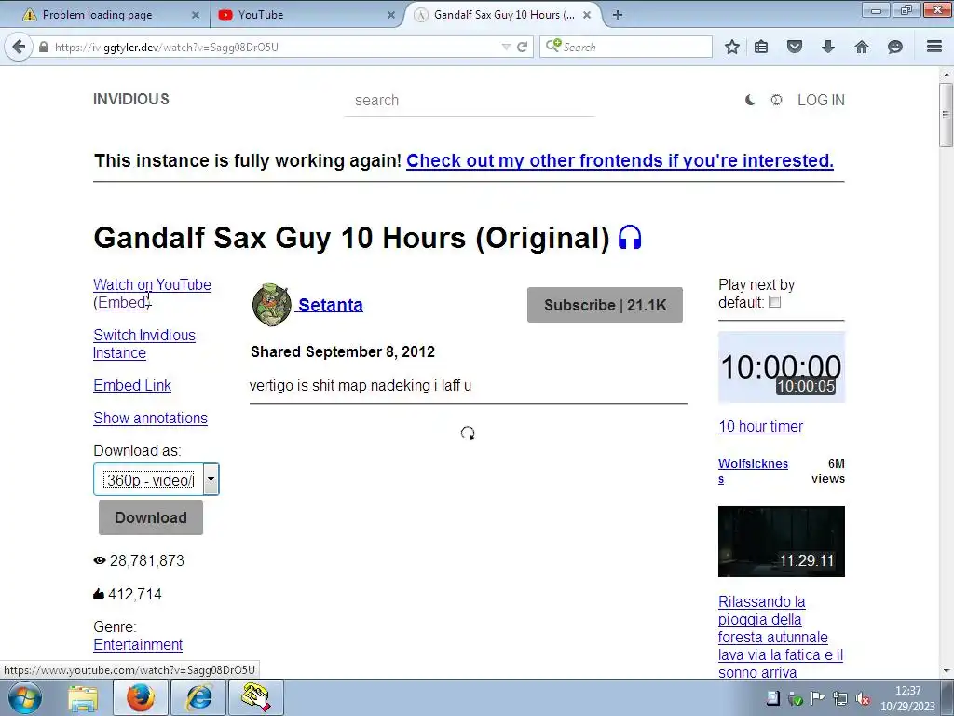Open the 10 hour timer video link
Image resolution: width=954 pixels, height=716 pixels.
click(x=760, y=426)
